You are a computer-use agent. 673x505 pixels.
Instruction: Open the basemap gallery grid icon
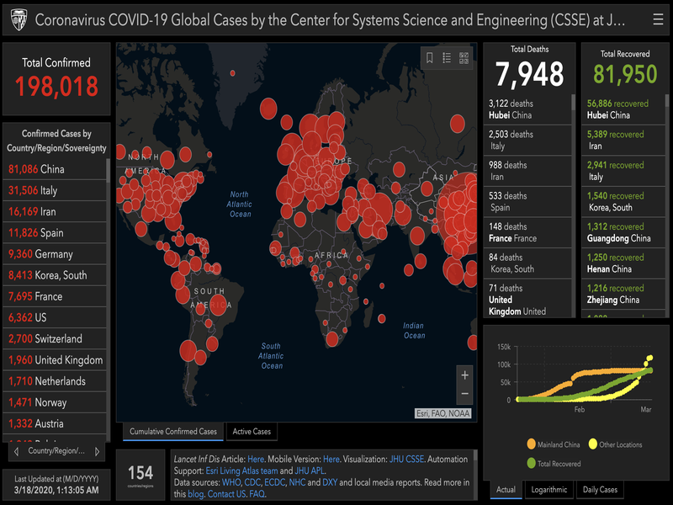(x=464, y=58)
